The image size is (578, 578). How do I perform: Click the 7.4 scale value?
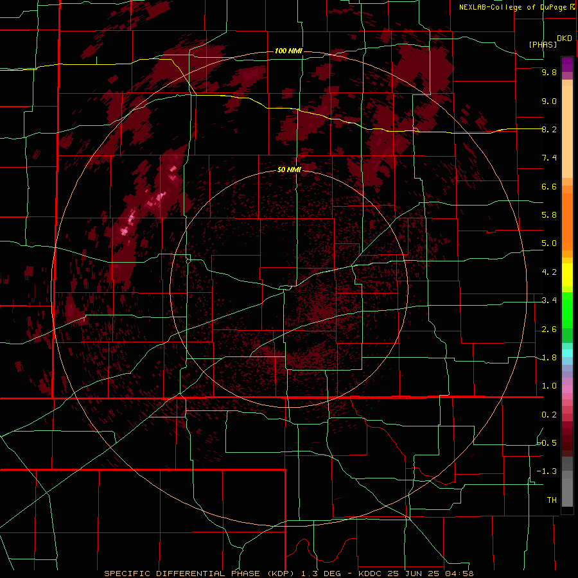[549, 158]
